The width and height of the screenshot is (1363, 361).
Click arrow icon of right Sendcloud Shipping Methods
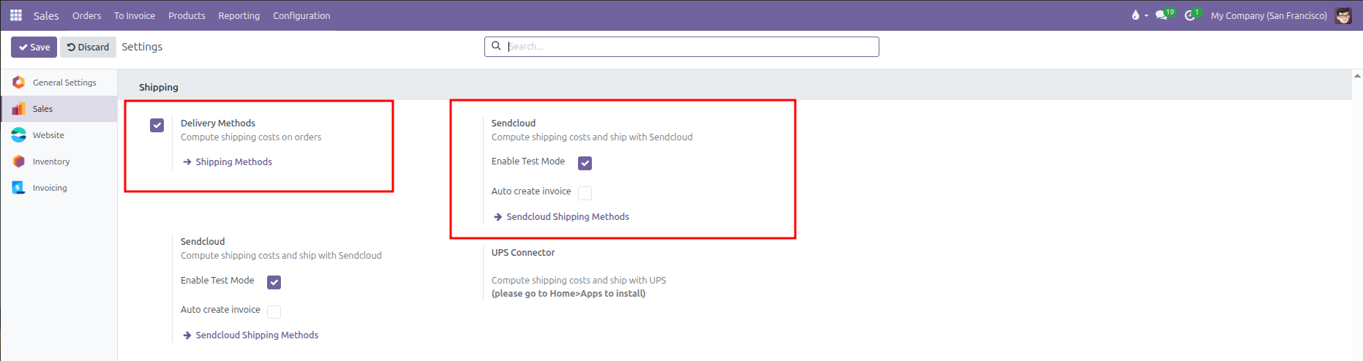(498, 217)
